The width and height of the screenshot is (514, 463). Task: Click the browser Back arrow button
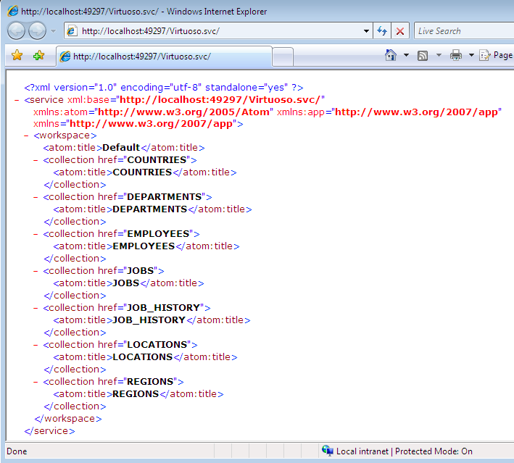click(17, 30)
